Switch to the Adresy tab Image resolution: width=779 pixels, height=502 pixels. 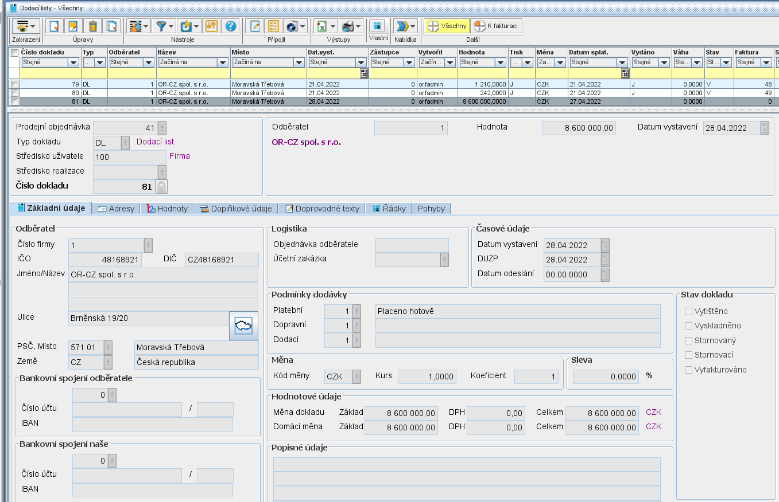(x=117, y=209)
